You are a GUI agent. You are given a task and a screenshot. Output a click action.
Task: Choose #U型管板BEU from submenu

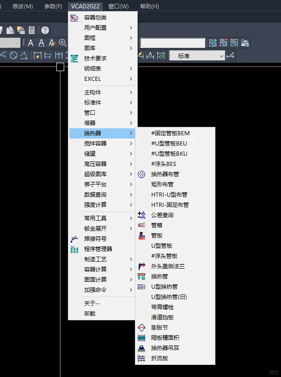pos(175,144)
